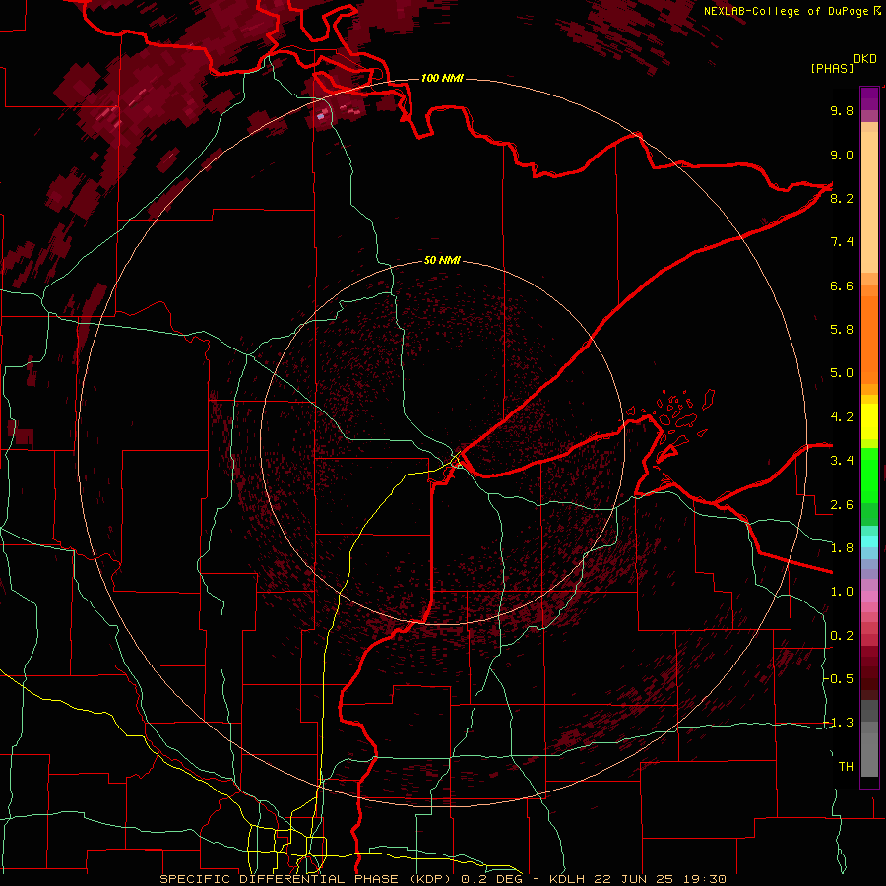Click the 9.8 color scale label
The height and width of the screenshot is (886, 886).
point(842,110)
